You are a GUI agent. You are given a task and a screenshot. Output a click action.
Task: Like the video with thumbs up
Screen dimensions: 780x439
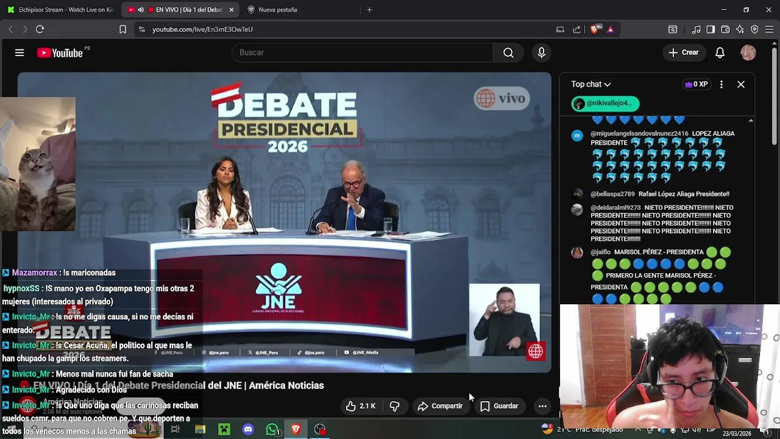click(x=361, y=406)
